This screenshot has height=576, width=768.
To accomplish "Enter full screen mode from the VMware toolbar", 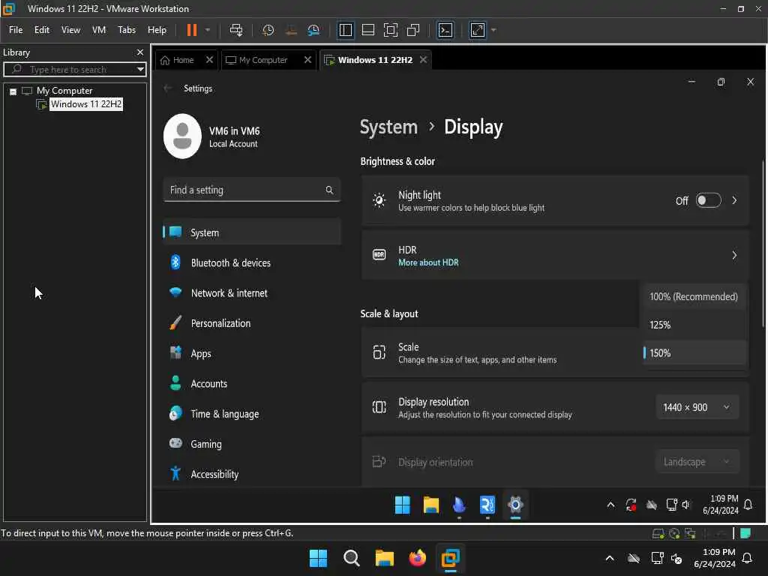I will [390, 30].
